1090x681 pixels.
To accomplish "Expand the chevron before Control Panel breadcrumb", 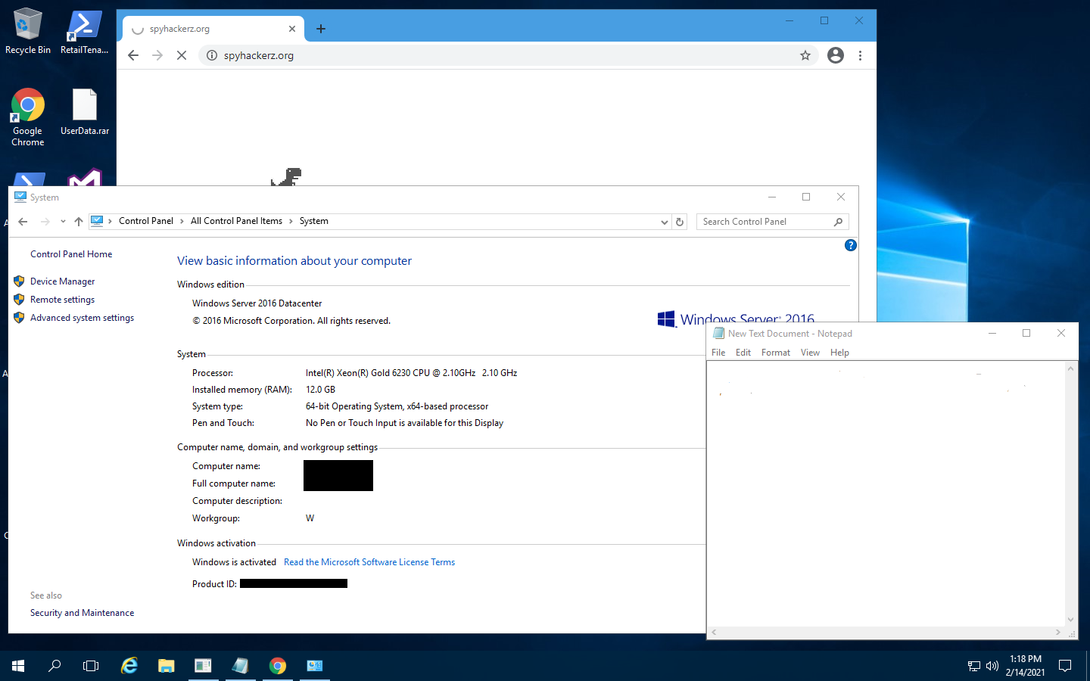I will coord(111,221).
